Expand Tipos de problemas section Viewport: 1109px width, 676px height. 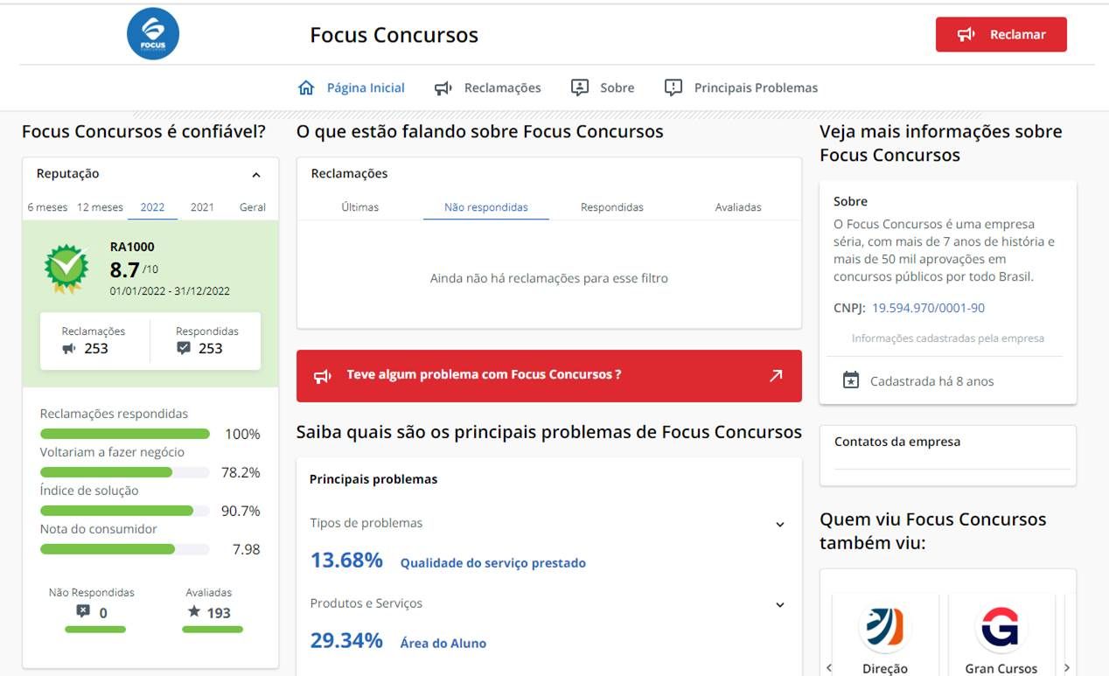click(x=780, y=525)
